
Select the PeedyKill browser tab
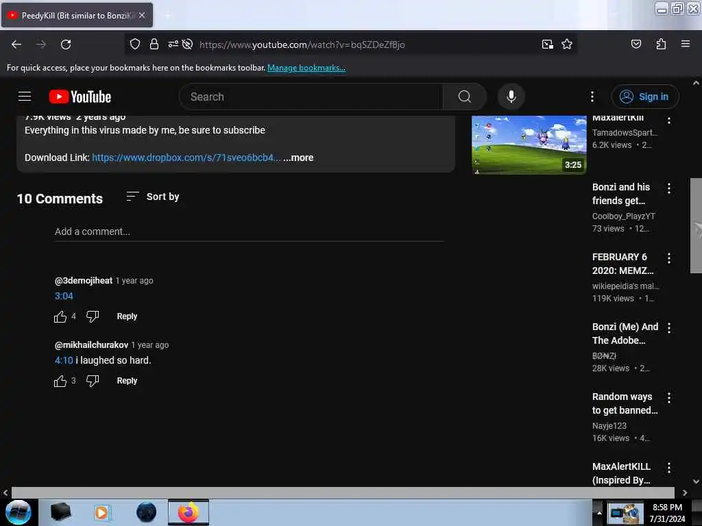pos(77,15)
